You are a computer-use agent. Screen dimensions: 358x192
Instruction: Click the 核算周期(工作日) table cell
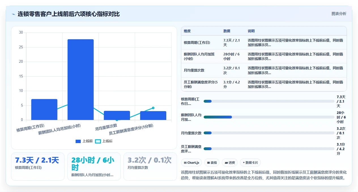tap(201, 42)
